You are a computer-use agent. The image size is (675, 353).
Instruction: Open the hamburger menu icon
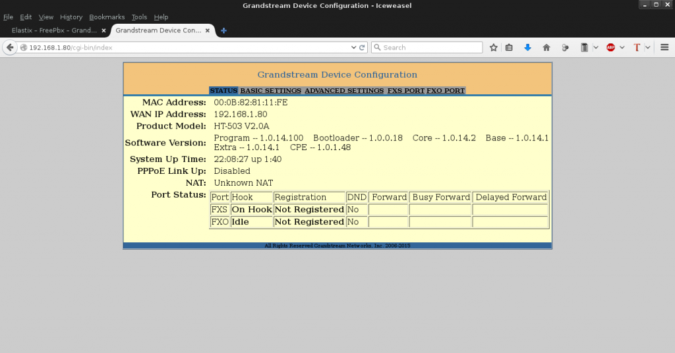point(664,47)
